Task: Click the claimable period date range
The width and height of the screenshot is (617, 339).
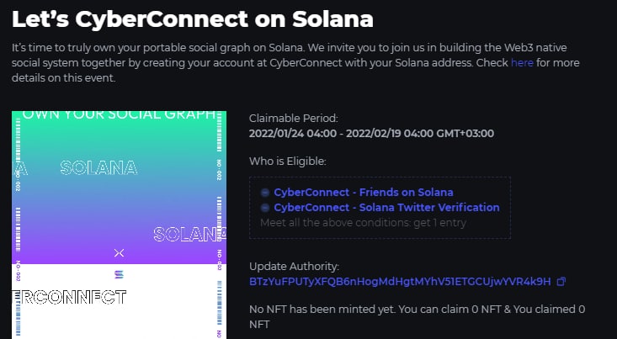Action: click(x=371, y=133)
